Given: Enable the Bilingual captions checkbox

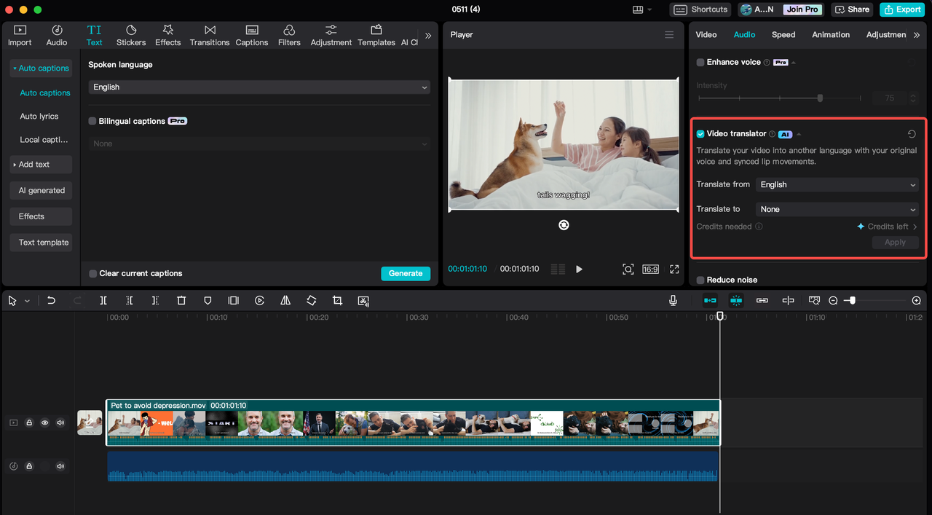Looking at the screenshot, I should [x=92, y=121].
